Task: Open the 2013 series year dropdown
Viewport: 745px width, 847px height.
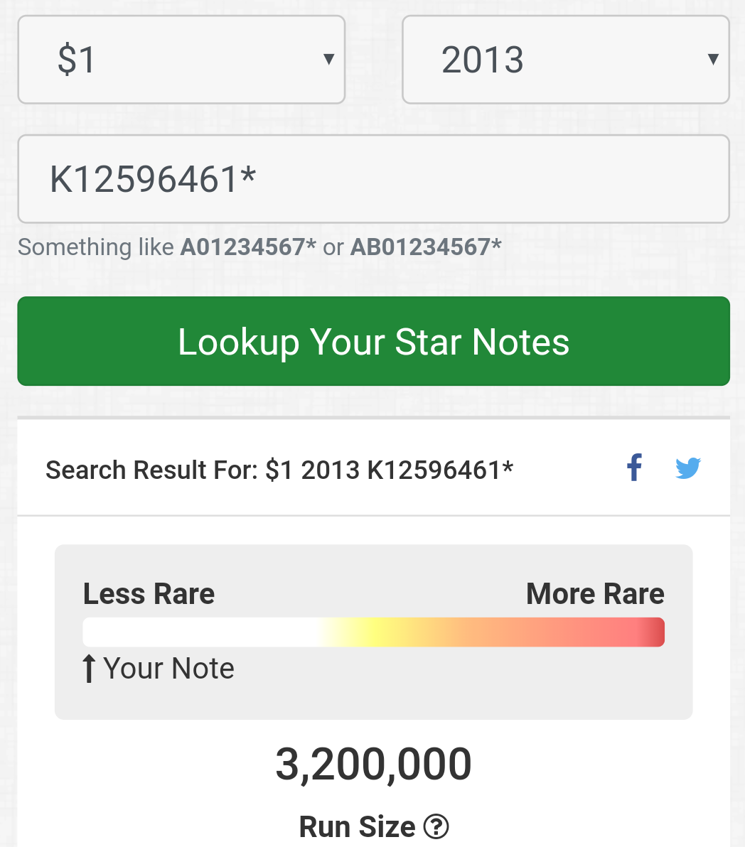Action: (566, 60)
